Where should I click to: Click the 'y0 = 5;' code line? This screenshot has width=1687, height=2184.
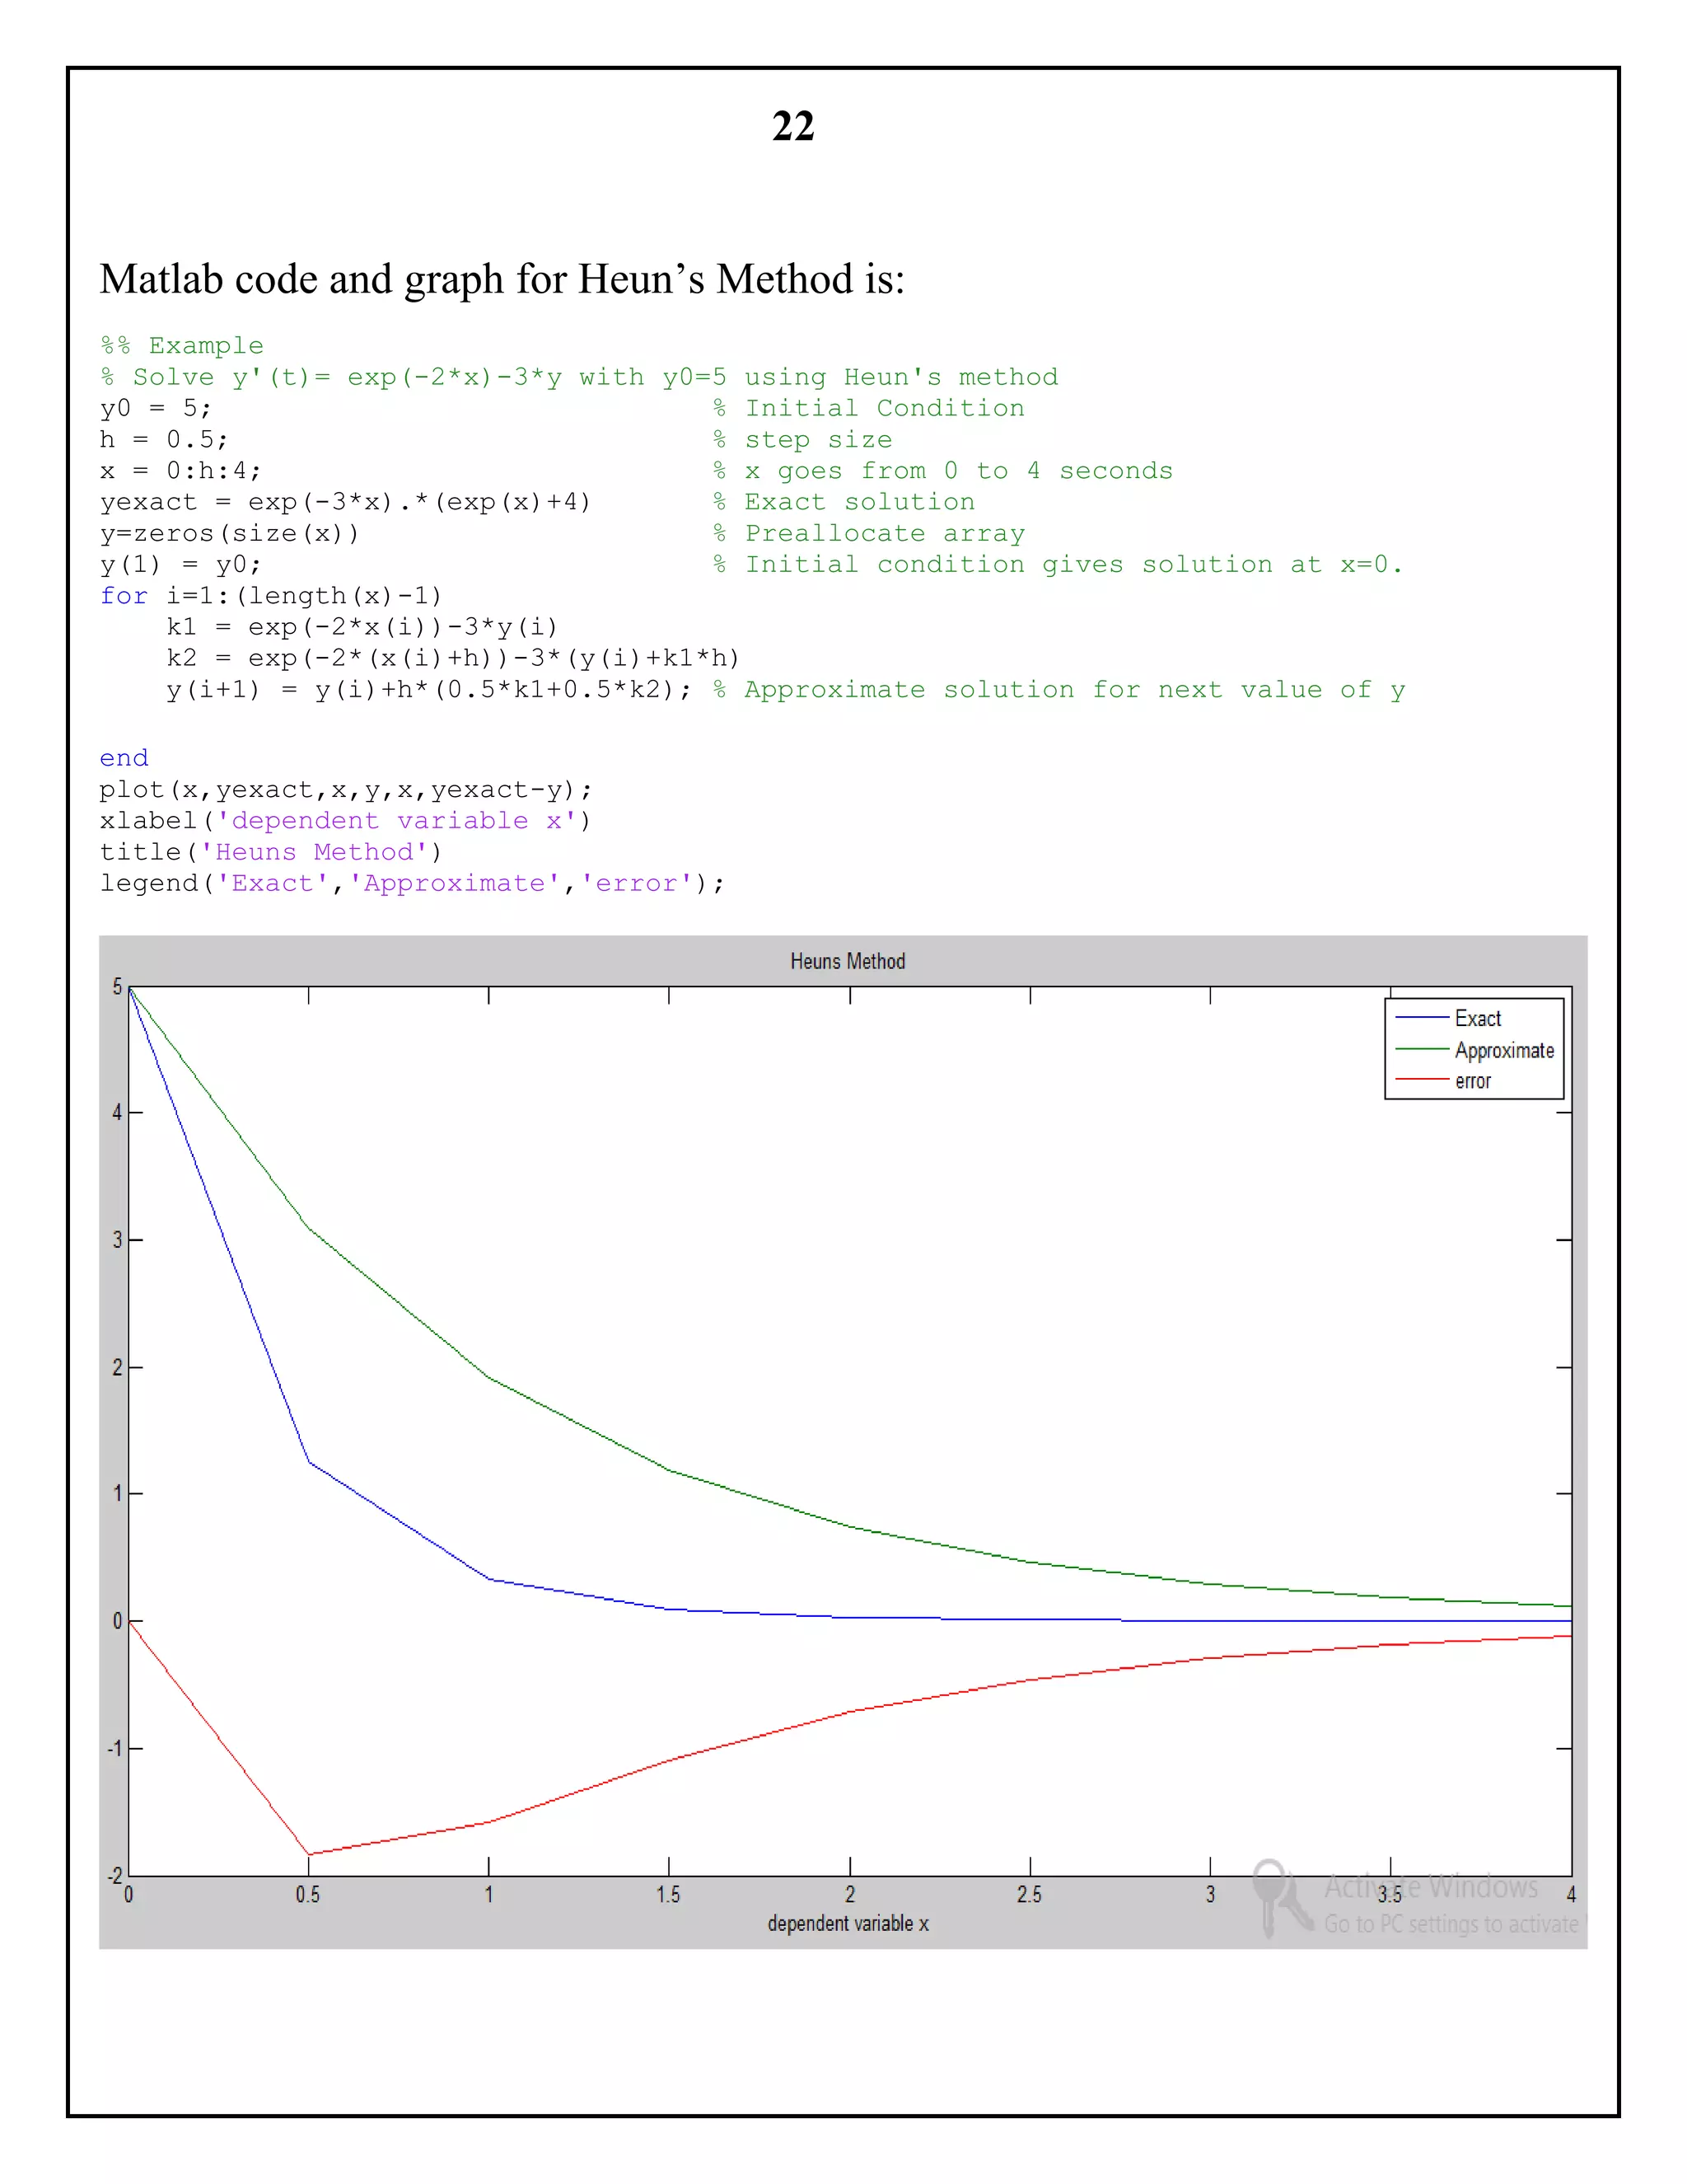coord(155,408)
